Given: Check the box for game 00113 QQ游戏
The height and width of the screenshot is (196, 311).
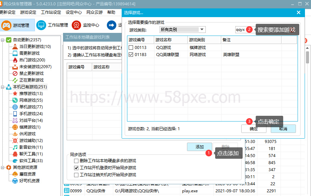Looking at the screenshot, I should click(x=131, y=48).
